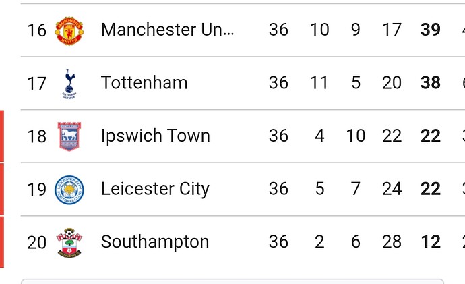Select rank number 20 in table
The image size is (465, 284).
click(37, 242)
